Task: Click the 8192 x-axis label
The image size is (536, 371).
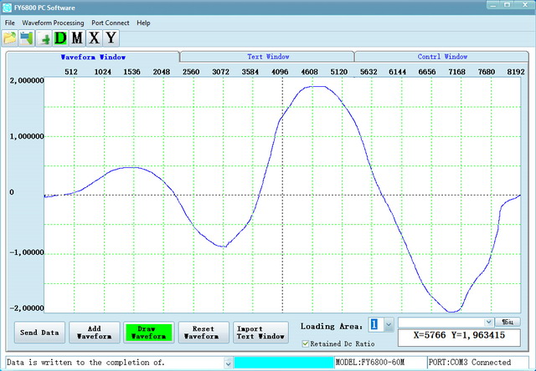Action: coord(516,72)
